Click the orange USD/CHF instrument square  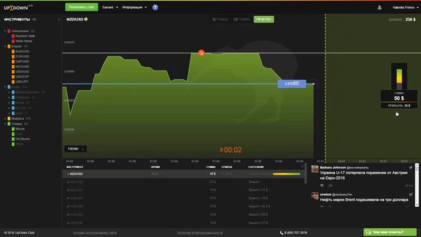[13, 76]
